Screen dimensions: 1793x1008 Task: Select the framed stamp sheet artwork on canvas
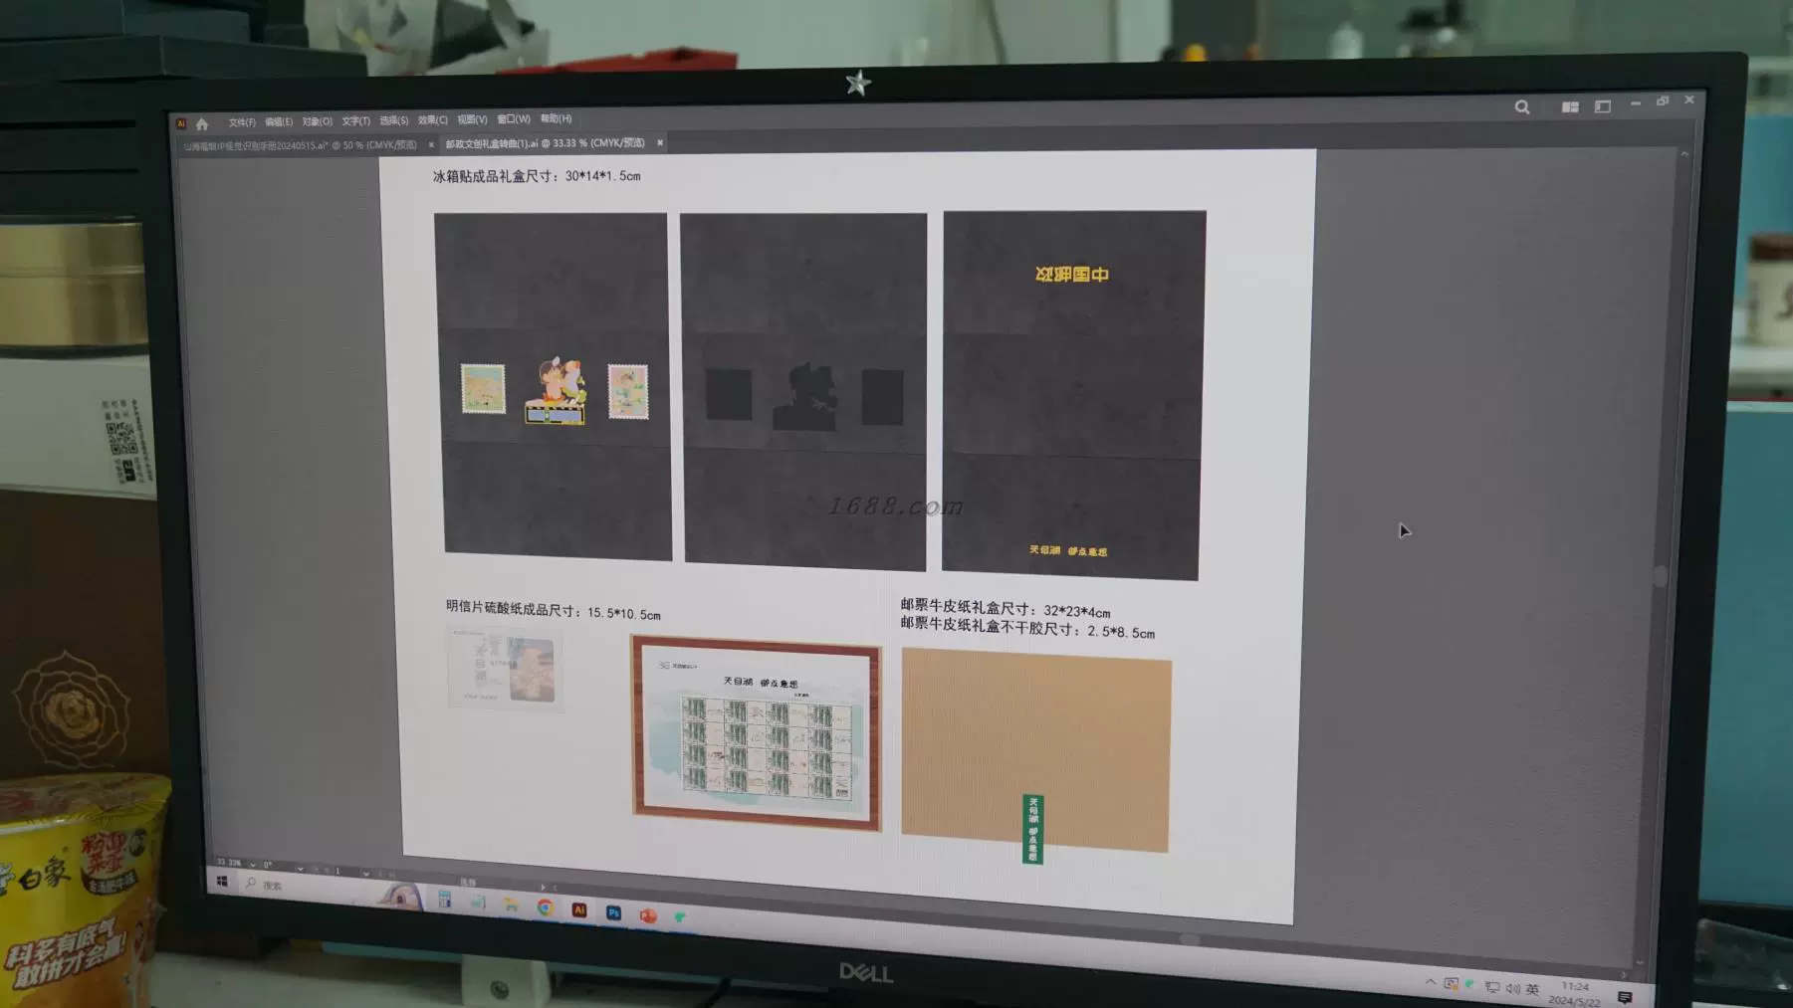pos(756,732)
